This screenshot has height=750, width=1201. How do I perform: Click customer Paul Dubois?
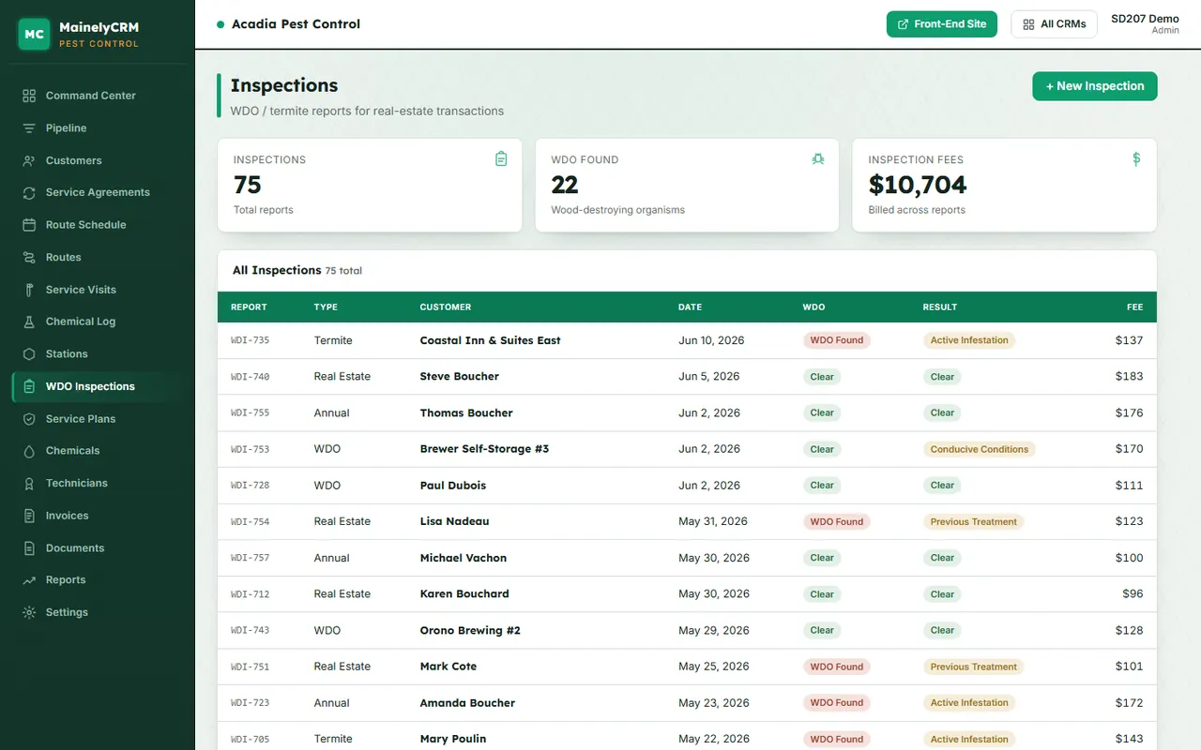click(x=452, y=486)
